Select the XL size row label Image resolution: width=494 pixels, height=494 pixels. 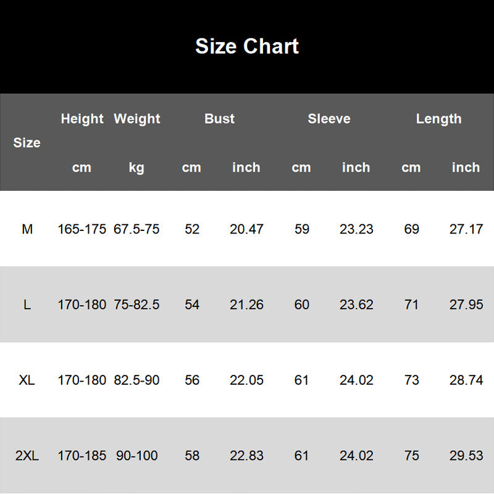click(27, 380)
